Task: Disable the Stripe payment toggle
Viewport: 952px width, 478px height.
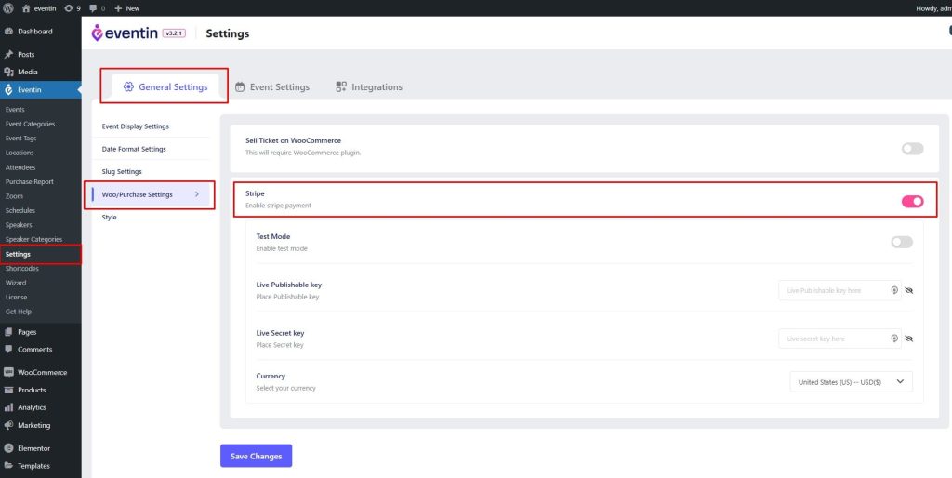Action: click(x=913, y=201)
